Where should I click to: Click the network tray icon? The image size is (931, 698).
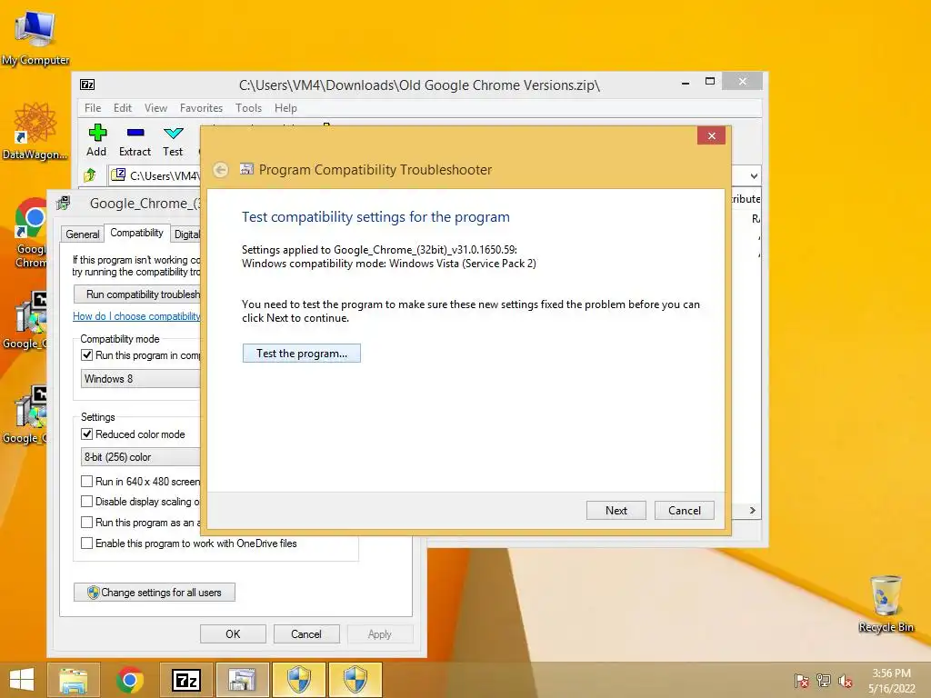[824, 681]
